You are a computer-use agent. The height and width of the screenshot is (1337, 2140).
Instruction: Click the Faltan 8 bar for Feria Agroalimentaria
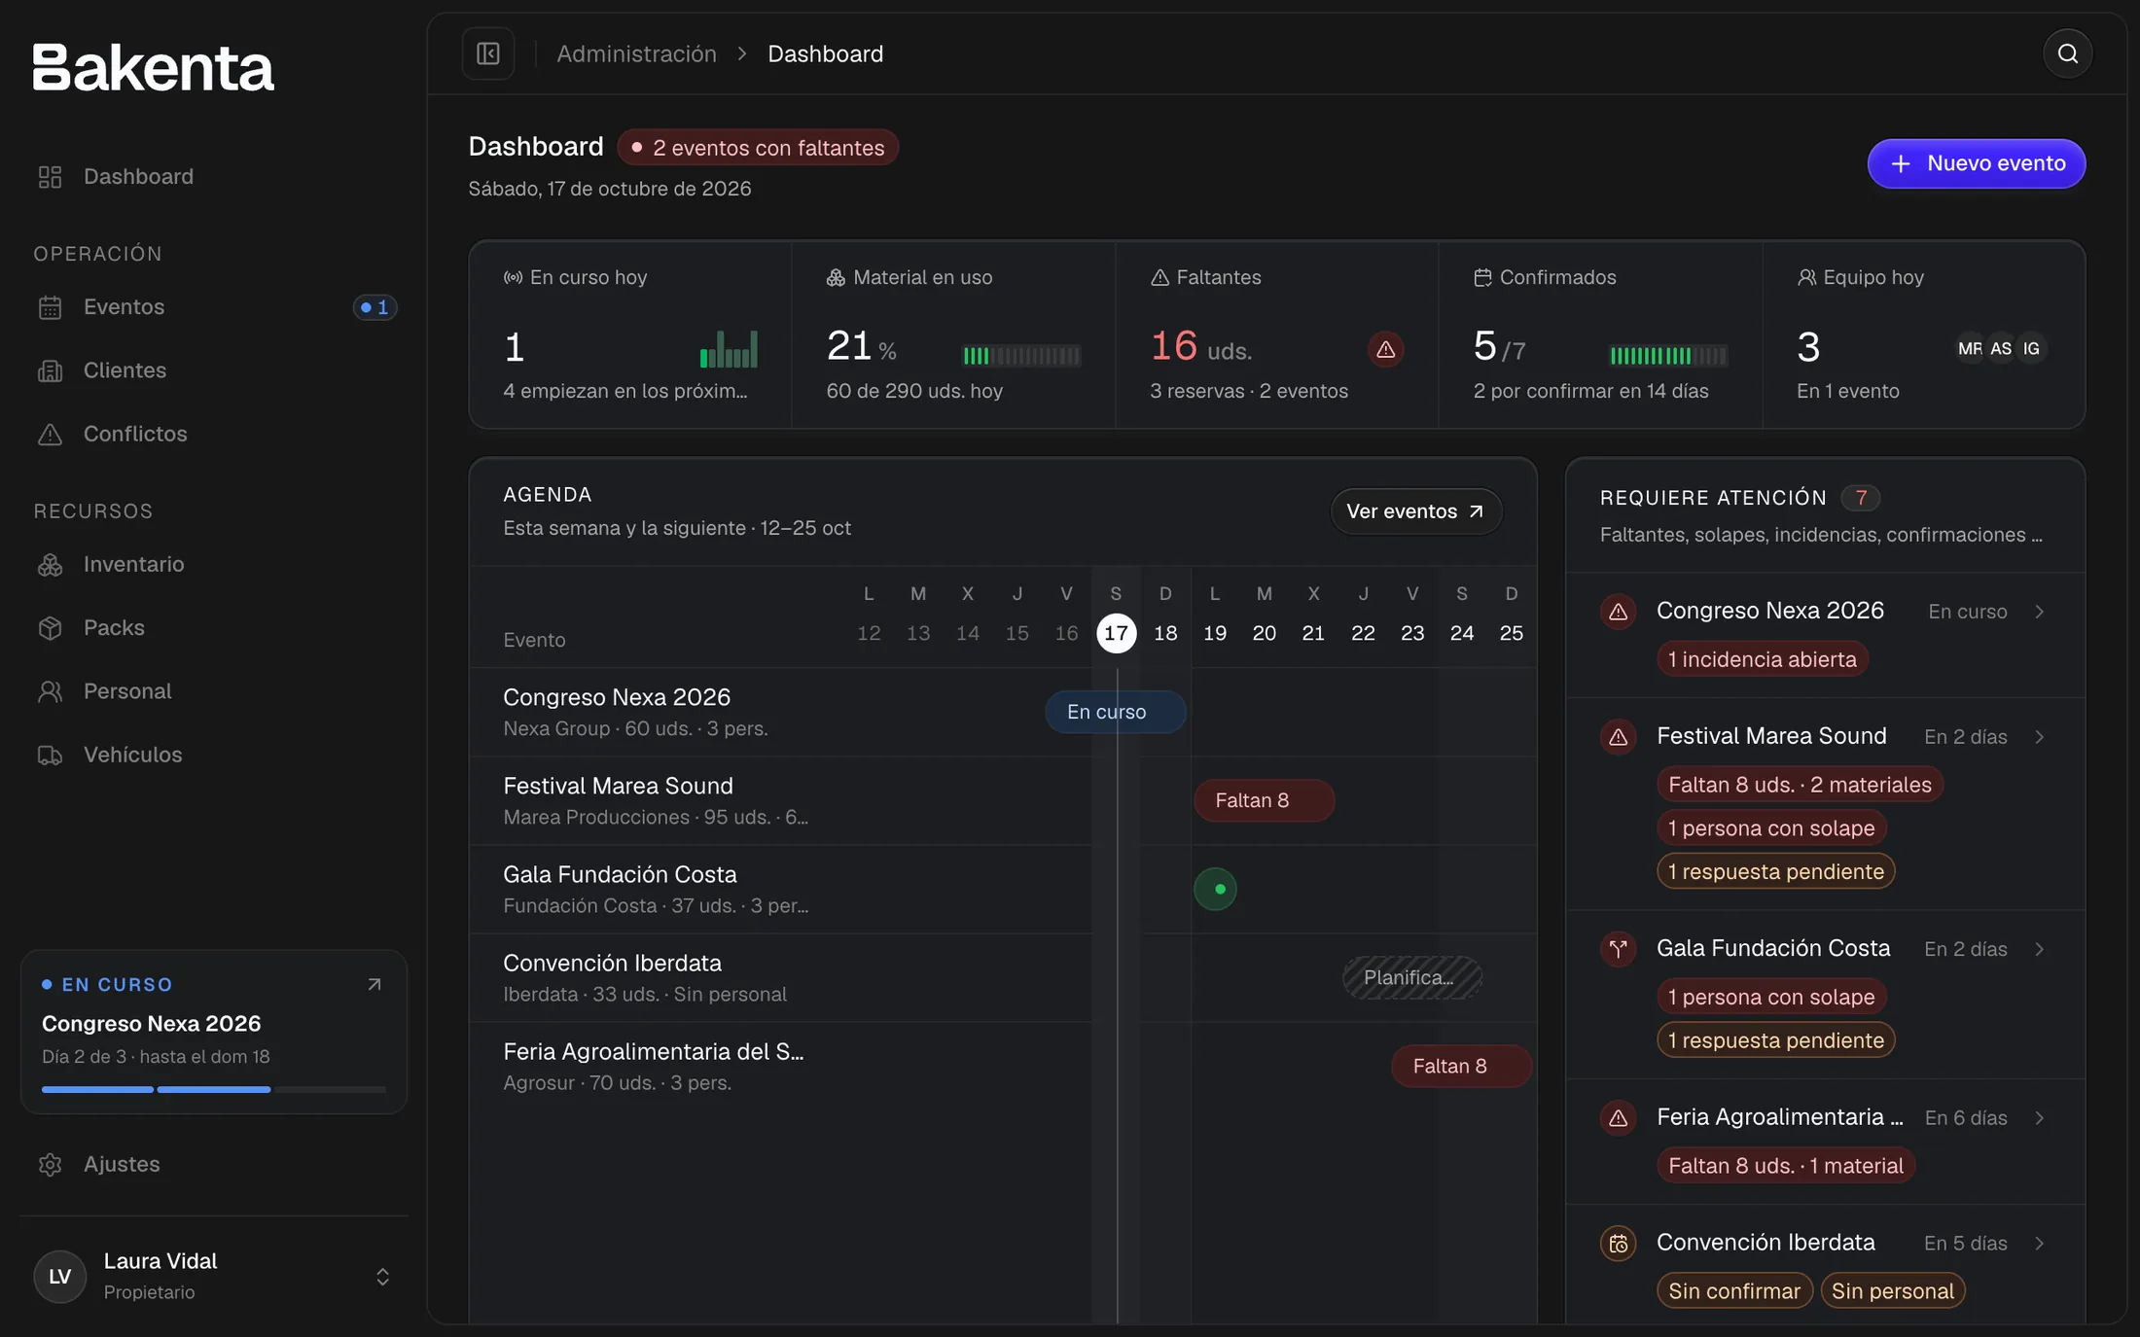[x=1461, y=1066]
